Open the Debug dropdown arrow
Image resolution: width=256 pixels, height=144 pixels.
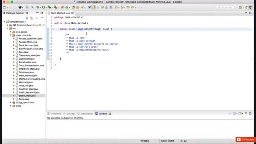[x=40, y=7]
